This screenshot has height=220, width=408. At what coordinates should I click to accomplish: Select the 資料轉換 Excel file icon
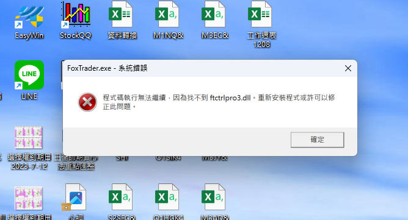[120, 15]
